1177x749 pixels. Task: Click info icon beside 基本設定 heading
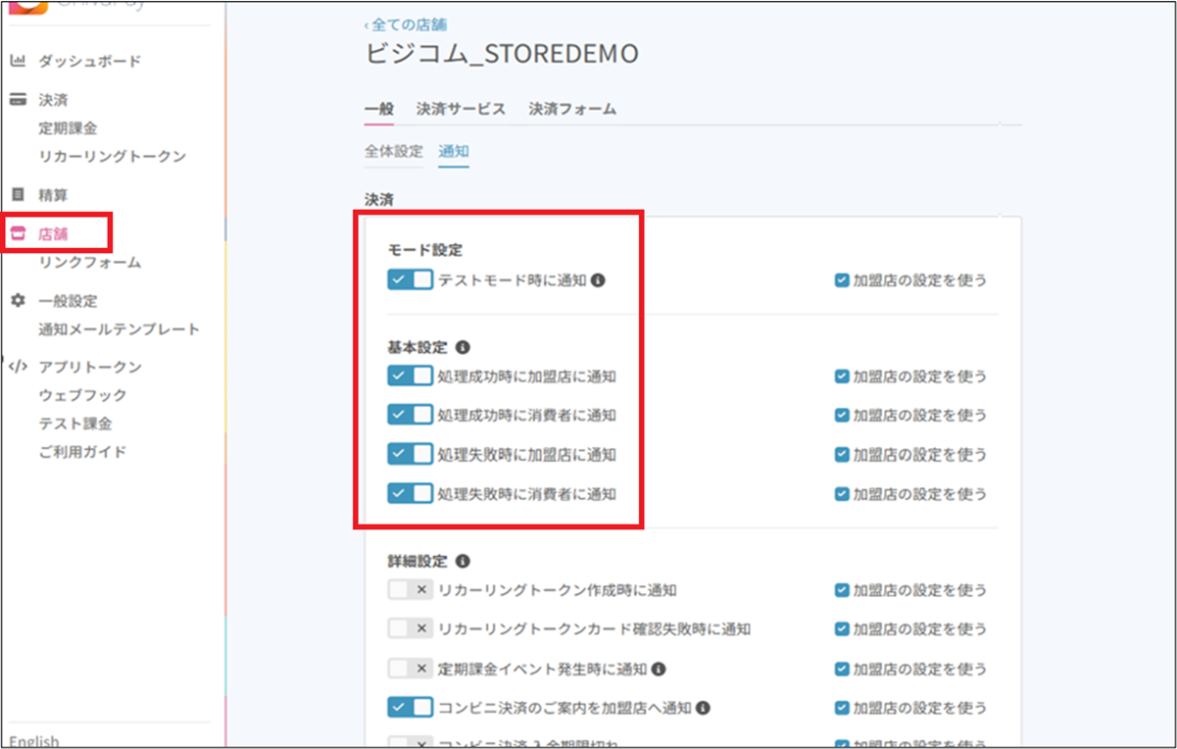463,347
